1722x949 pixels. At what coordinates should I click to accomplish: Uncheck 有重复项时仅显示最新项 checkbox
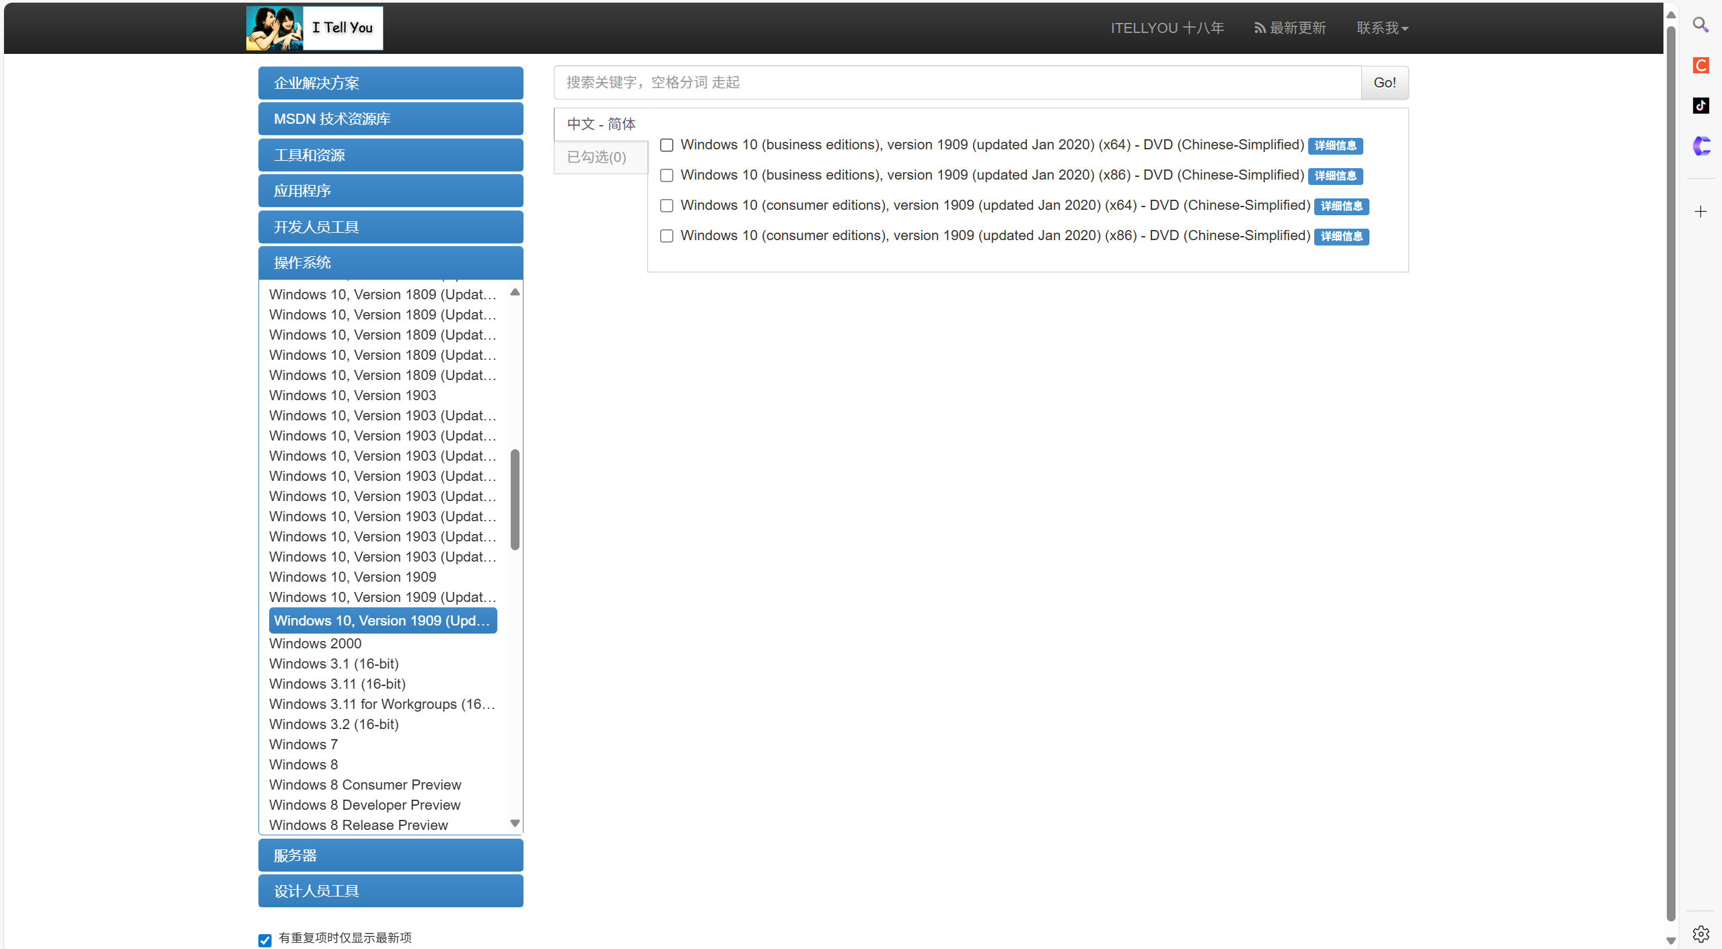click(265, 940)
